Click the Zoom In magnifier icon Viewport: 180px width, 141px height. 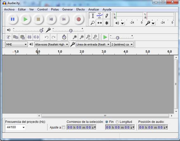pyautogui.click(x=75, y=37)
